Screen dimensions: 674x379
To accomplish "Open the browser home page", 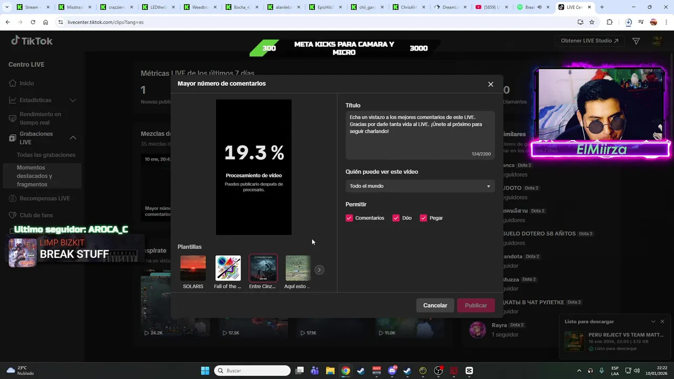I will point(46,22).
